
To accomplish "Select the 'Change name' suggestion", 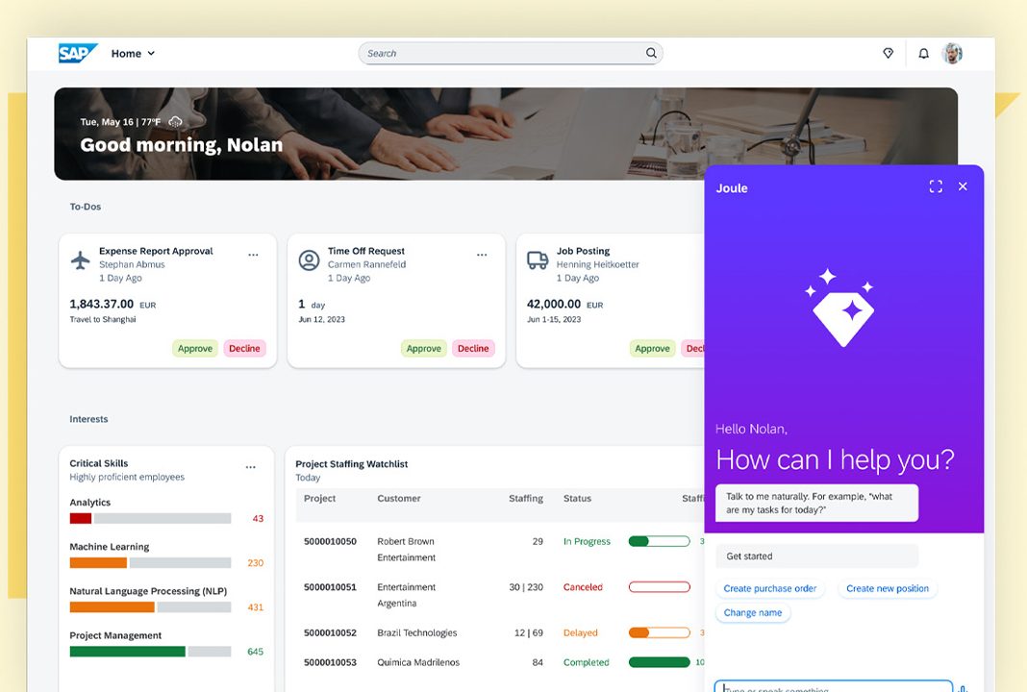I will click(753, 613).
